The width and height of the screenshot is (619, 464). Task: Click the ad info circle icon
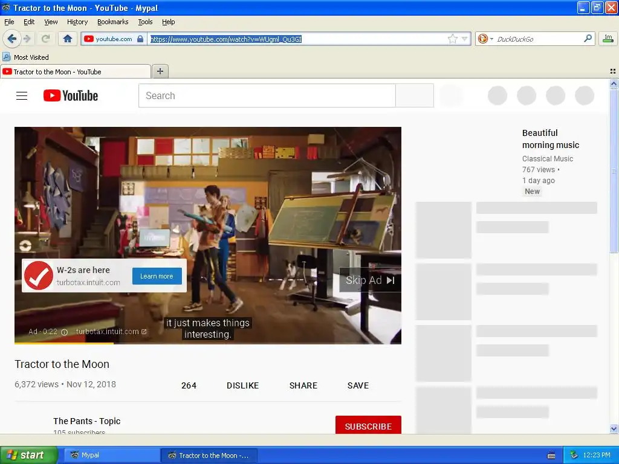pyautogui.click(x=64, y=332)
